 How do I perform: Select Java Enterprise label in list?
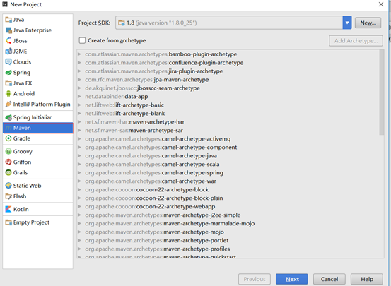click(33, 30)
